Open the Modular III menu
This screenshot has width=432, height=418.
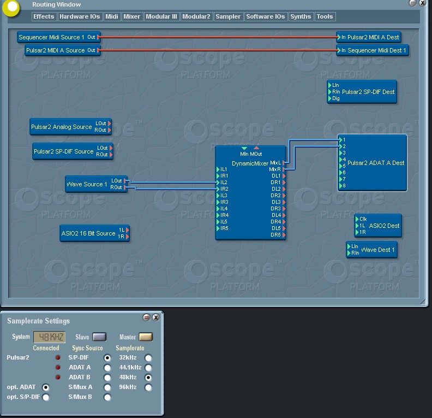click(x=161, y=16)
